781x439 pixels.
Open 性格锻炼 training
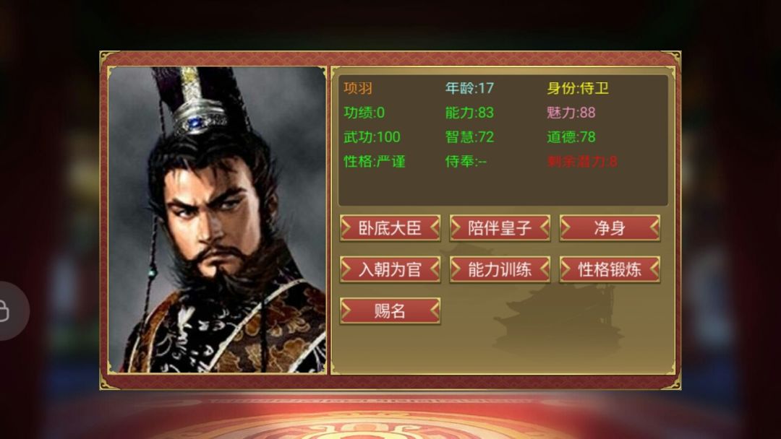[x=610, y=269]
